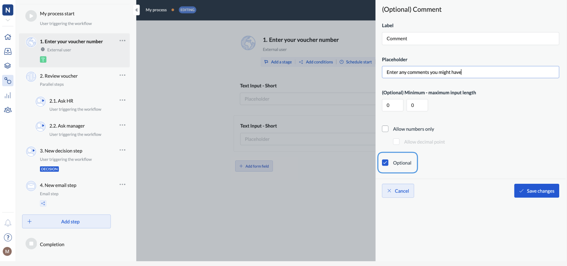Screen dimensions: 567x266
Task: Click the My process title in the header
Action: point(156,10)
